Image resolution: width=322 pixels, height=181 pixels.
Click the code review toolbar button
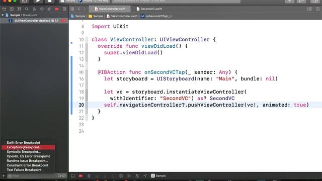301,1
